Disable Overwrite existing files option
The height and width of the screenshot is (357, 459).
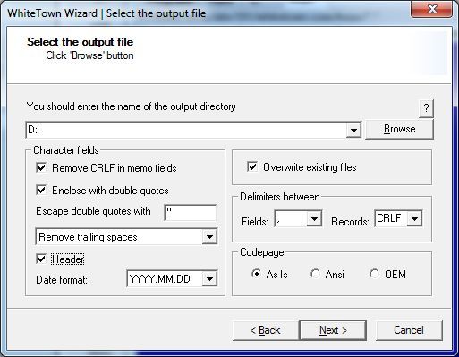click(252, 166)
